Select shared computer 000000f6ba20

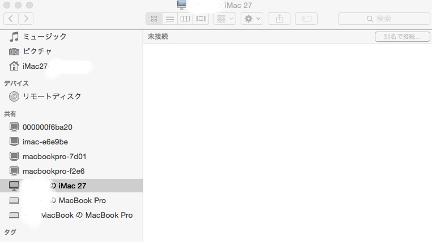[x=71, y=127]
